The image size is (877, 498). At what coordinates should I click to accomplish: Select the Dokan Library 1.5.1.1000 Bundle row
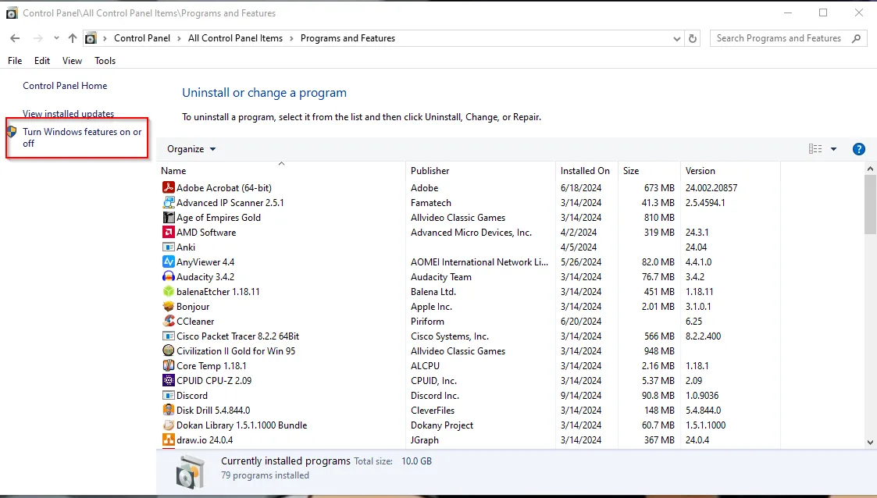470,425
